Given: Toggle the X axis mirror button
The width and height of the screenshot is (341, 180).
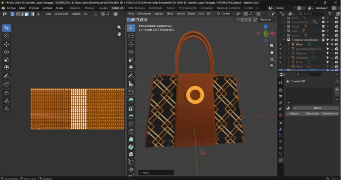Looking at the screenshot, I should point(243,19).
